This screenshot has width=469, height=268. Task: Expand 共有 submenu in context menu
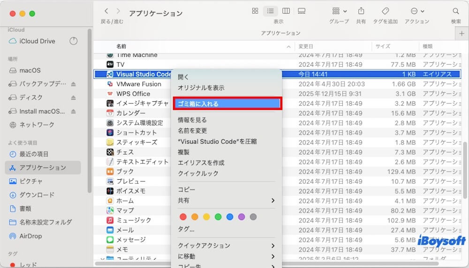[x=227, y=200]
